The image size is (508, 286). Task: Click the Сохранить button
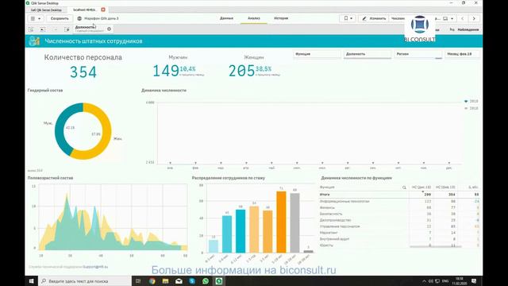click(x=60, y=18)
